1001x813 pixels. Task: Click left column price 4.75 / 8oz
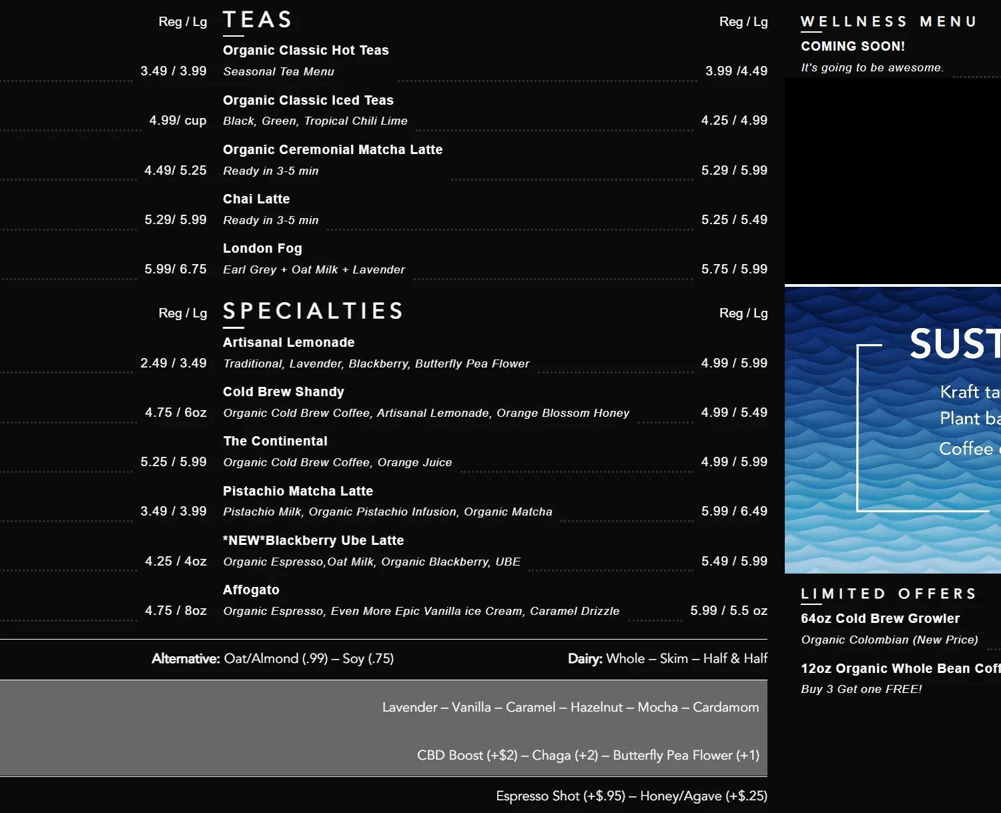coord(176,610)
